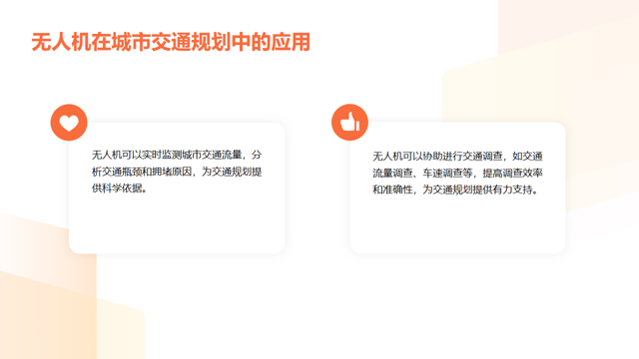Viewport: 639px width, 359px height.
Task: Click the orange heart icon
Action: (69, 123)
